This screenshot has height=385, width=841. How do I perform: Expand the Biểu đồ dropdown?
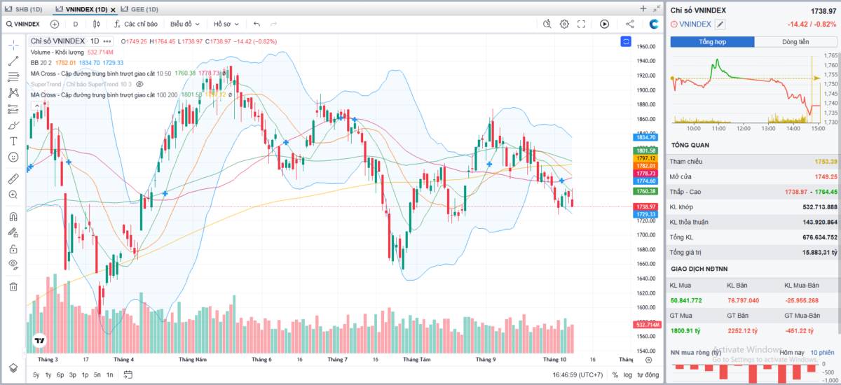[x=186, y=24]
